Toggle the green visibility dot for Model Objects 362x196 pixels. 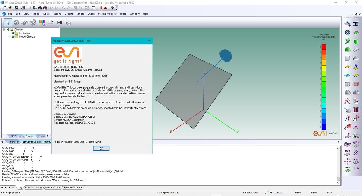pos(13,36)
